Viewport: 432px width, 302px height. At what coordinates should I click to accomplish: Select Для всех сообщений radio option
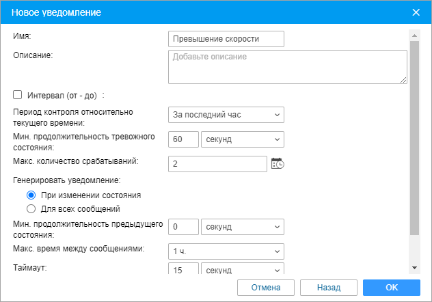tap(31, 208)
